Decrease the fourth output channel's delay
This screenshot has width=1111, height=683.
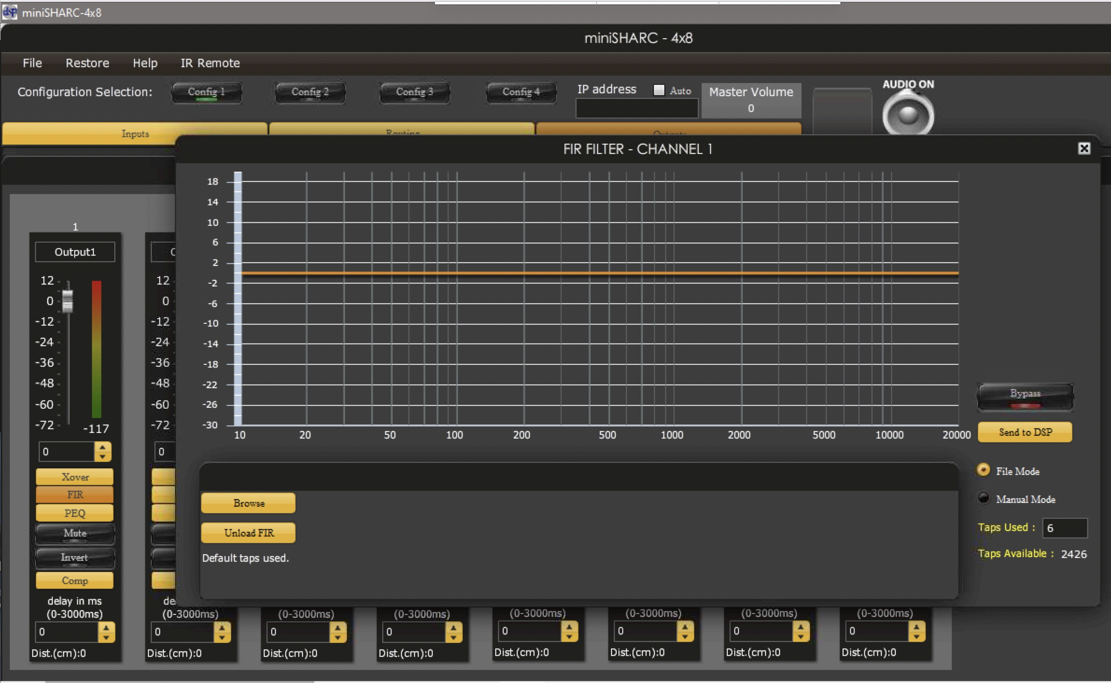454,637
